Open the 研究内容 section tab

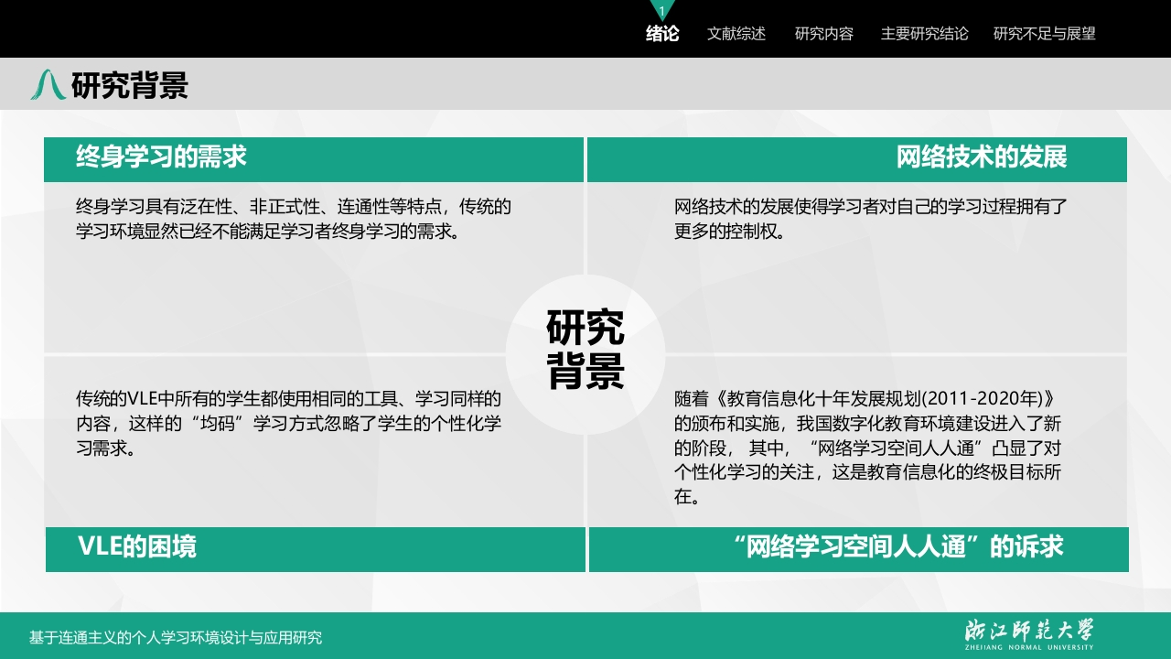pyautogui.click(x=824, y=34)
